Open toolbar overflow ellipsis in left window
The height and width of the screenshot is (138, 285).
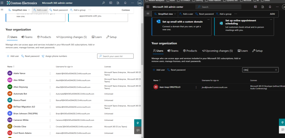click(90, 10)
